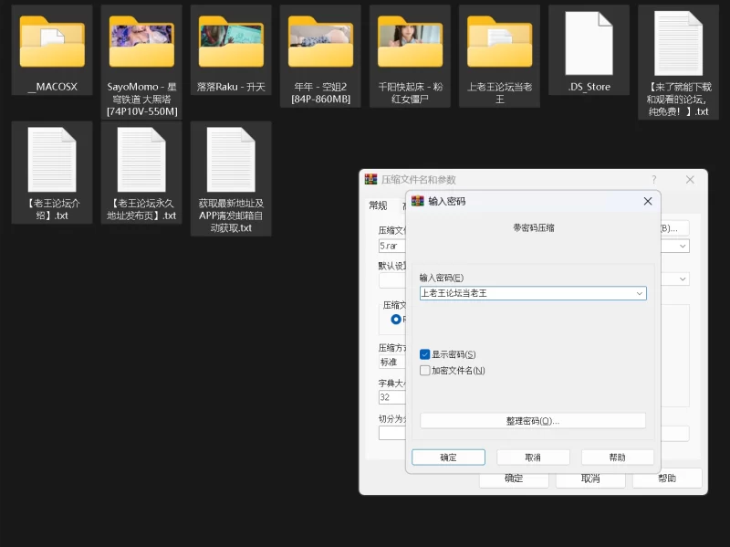Open 整理密码 password organizer
Image resolution: width=730 pixels, height=547 pixels.
532,421
